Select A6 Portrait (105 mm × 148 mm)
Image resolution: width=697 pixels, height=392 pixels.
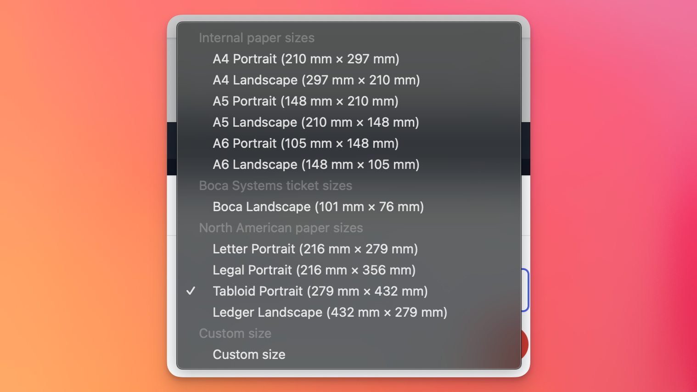click(x=305, y=143)
